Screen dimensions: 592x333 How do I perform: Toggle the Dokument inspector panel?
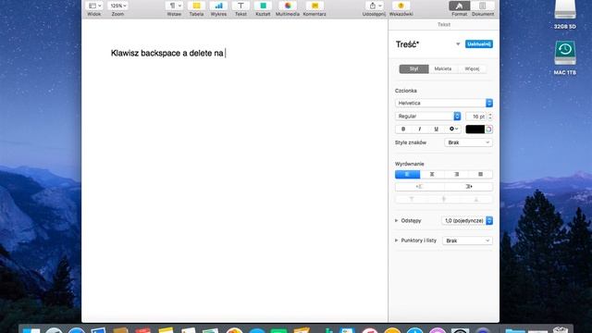[x=483, y=6]
